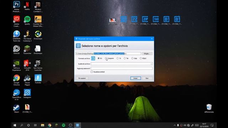228x128 pixels.
Task: Select the Comprimi format radio button
Action: pos(106,58)
